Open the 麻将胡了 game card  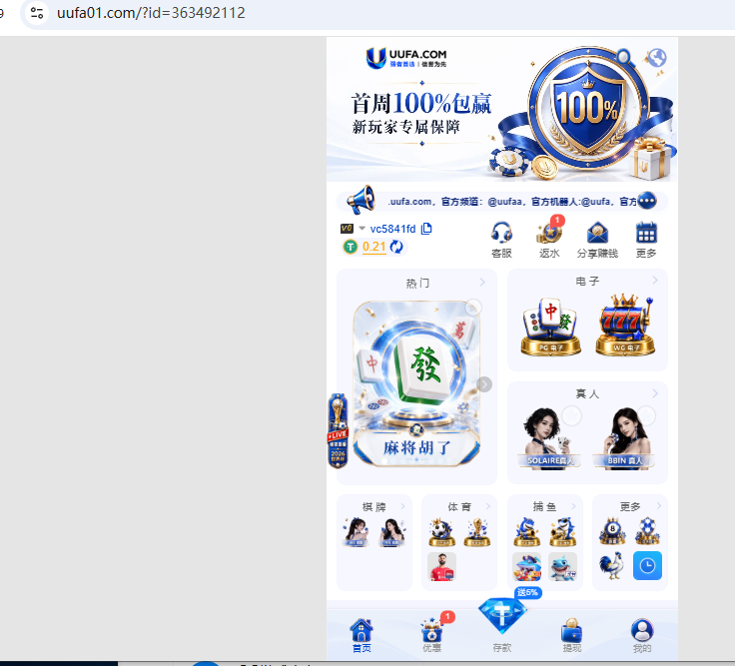pyautogui.click(x=416, y=384)
